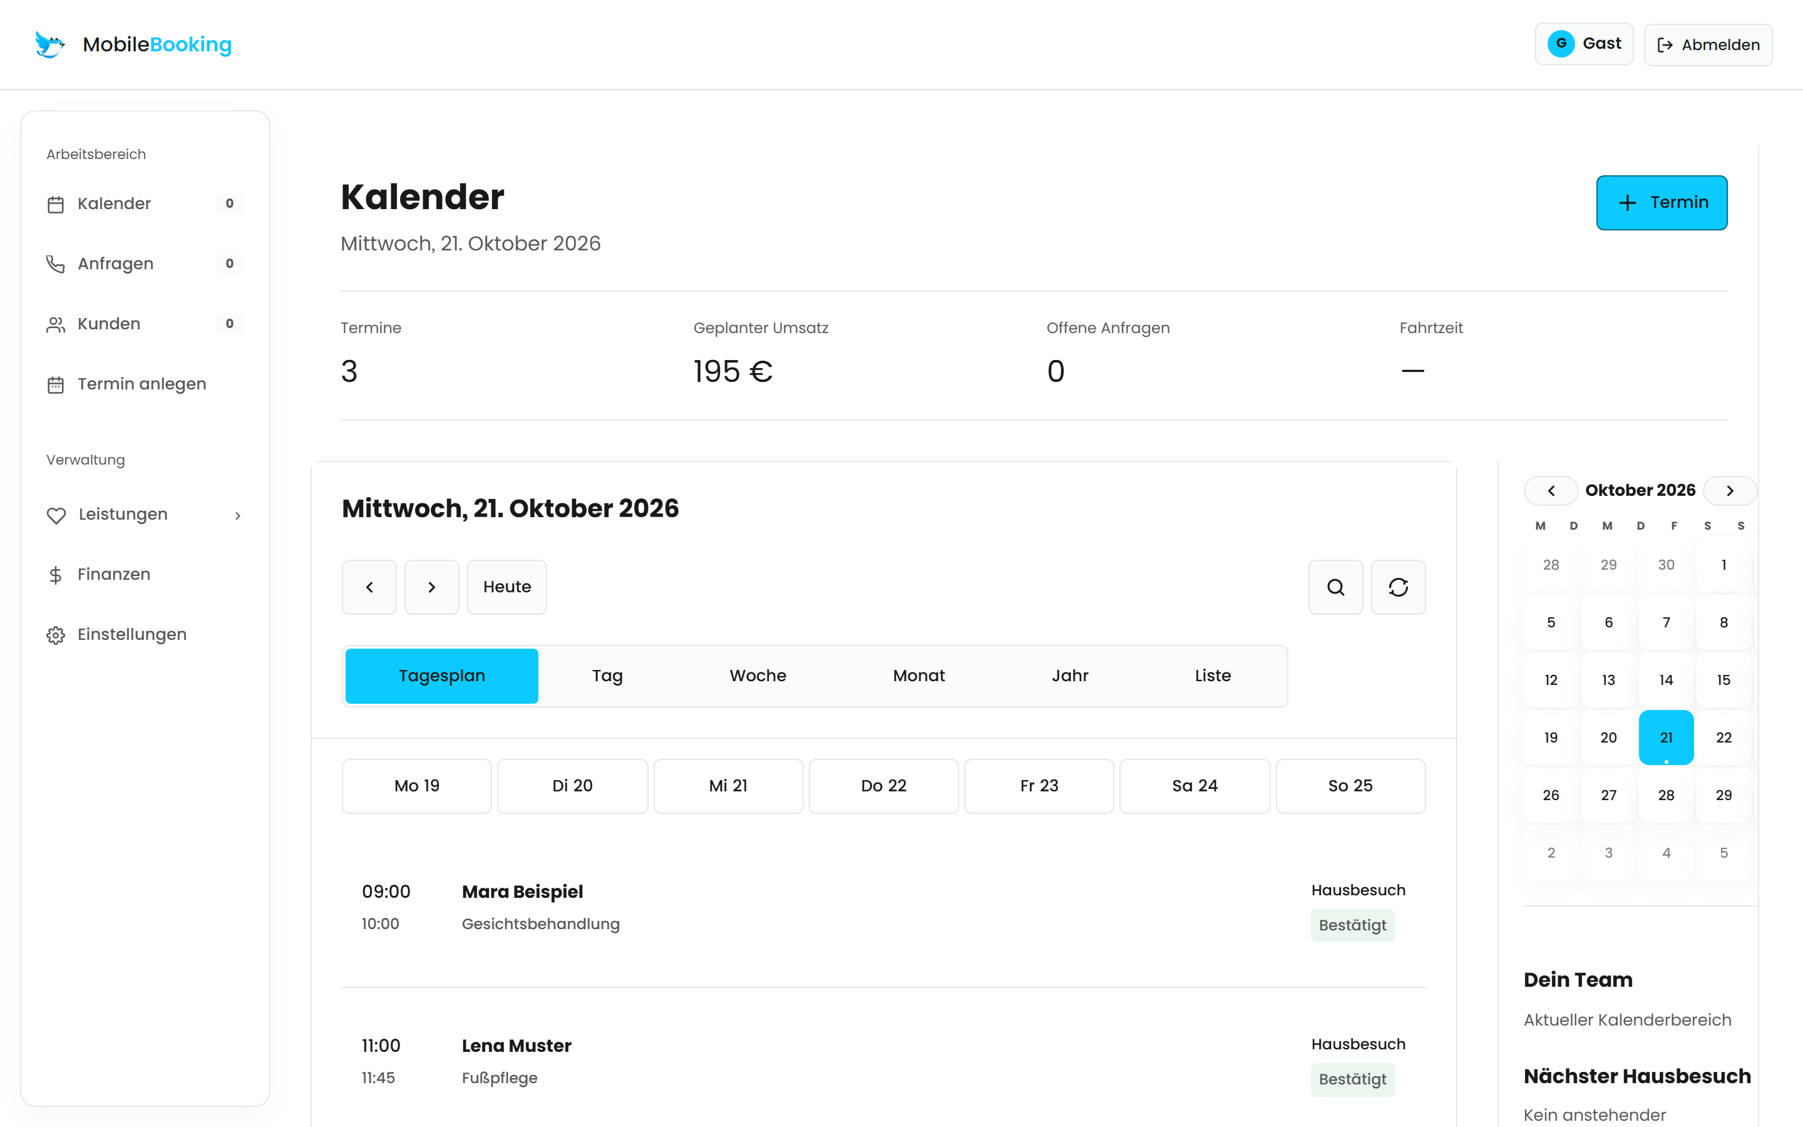Click the Finanzen dollar icon
Image resolution: width=1803 pixels, height=1127 pixels.
click(56, 575)
